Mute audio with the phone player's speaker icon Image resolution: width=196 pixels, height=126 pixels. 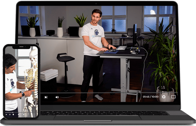(x=24, y=114)
